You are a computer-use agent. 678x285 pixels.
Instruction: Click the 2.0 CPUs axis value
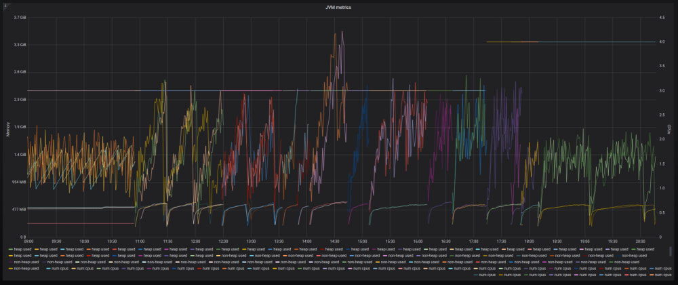click(662, 140)
